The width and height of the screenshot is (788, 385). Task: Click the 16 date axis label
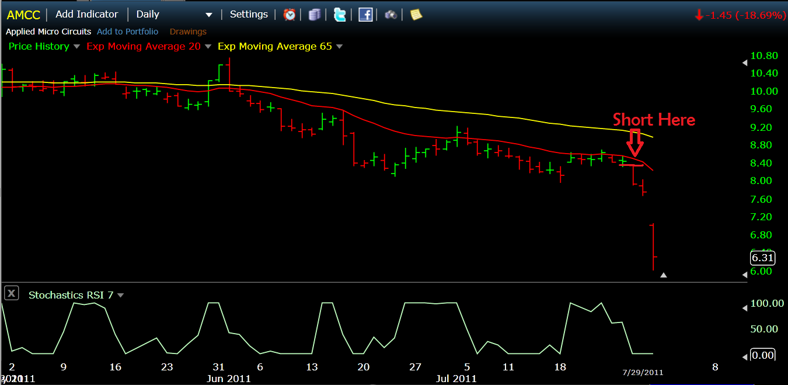click(116, 367)
